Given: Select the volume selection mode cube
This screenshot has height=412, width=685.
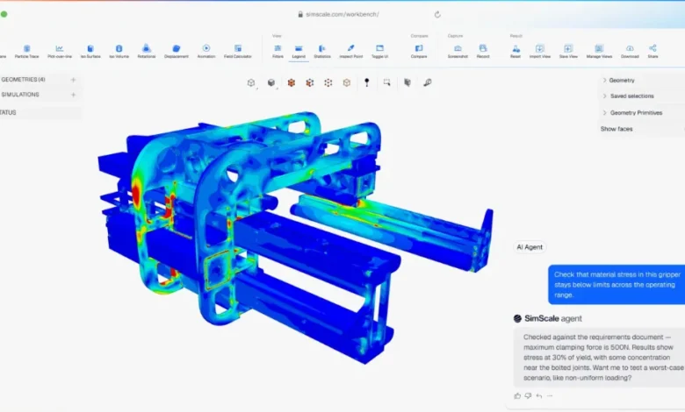Looking at the screenshot, I should click(x=291, y=82).
